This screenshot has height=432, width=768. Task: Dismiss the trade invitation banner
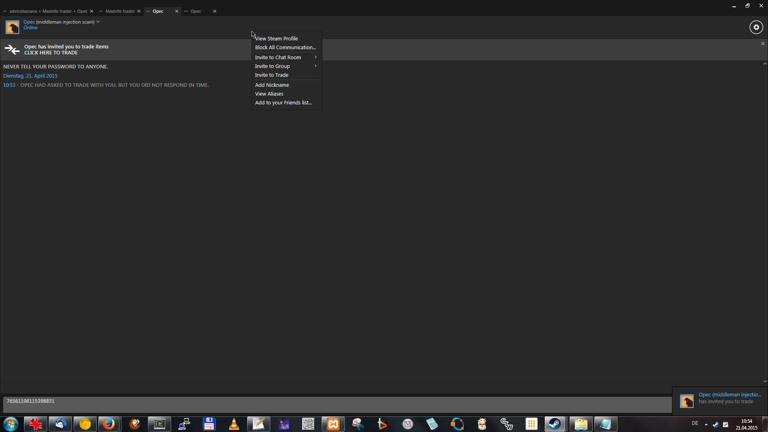point(762,44)
